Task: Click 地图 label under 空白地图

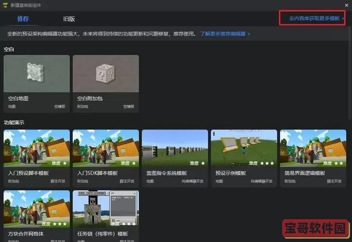Action: click(12, 106)
